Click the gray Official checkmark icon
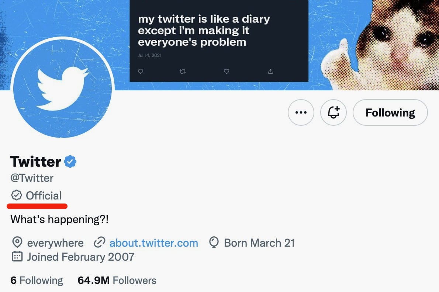 pos(17,195)
